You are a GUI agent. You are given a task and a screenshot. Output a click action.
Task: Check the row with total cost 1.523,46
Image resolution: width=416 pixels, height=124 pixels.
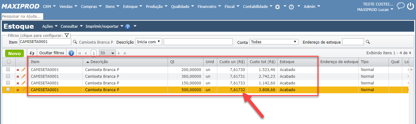[x=8, y=69]
